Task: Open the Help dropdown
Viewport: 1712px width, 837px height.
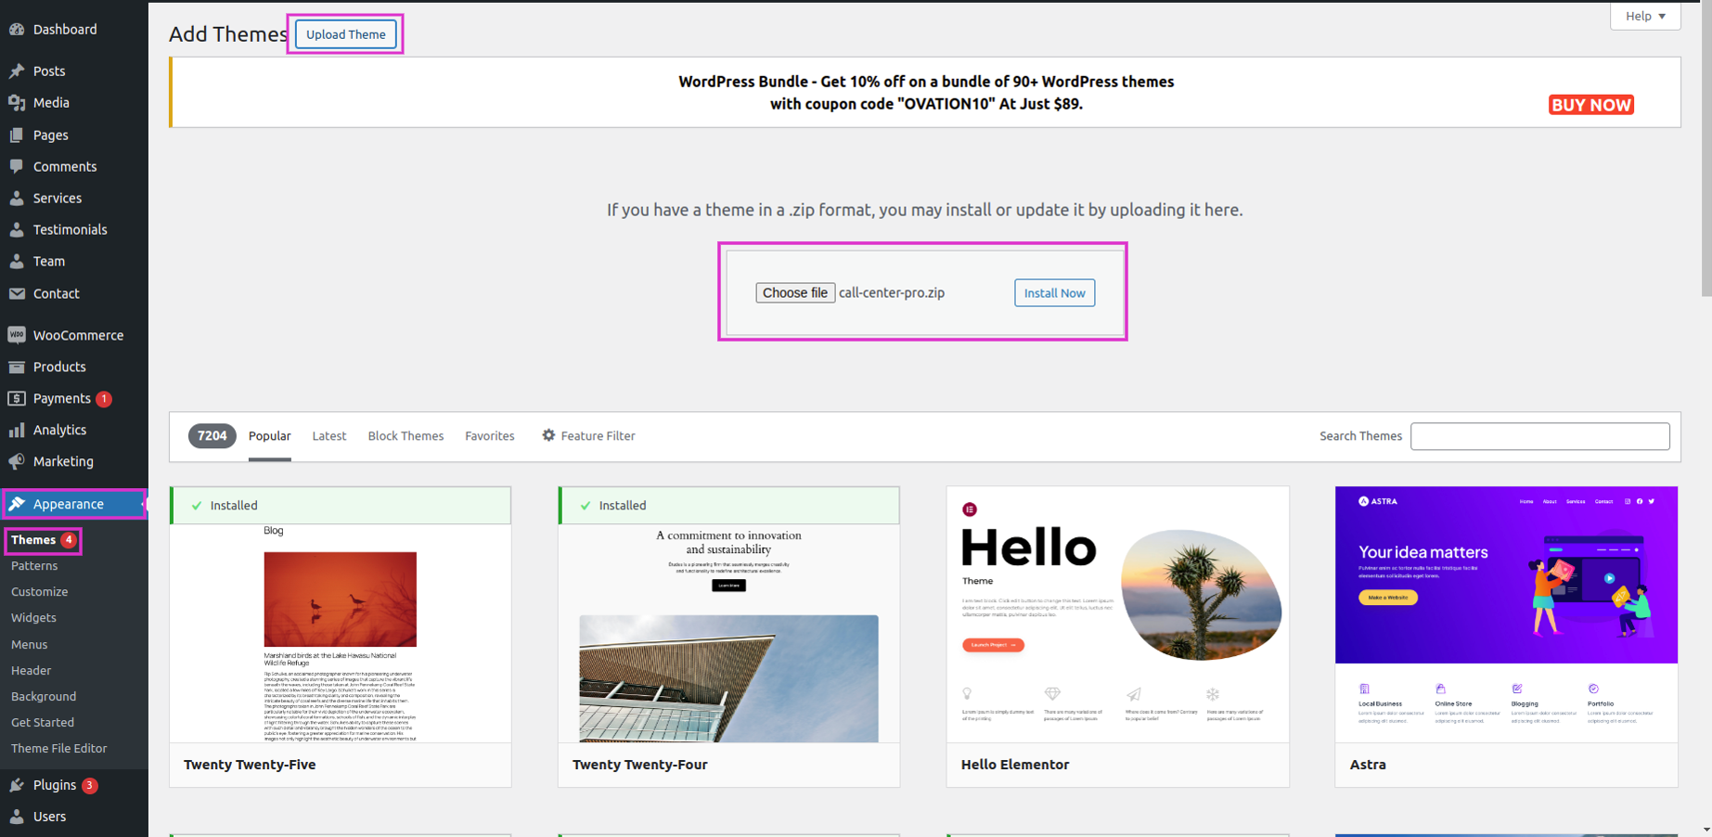Action: pos(1645,16)
